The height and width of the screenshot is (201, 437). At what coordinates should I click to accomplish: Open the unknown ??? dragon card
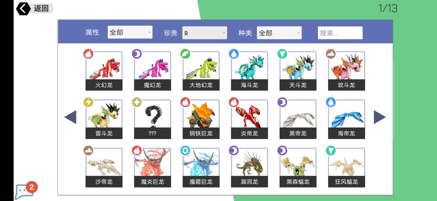[x=153, y=119]
